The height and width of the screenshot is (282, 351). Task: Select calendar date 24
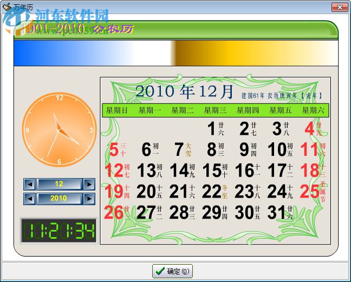(280, 192)
